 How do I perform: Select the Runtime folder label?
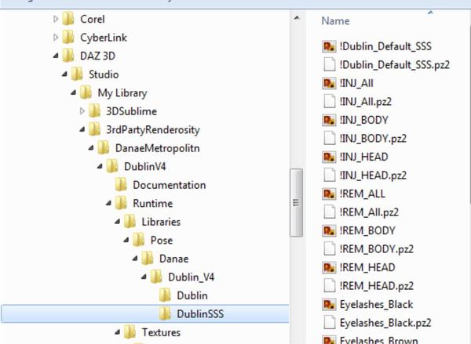[152, 203]
